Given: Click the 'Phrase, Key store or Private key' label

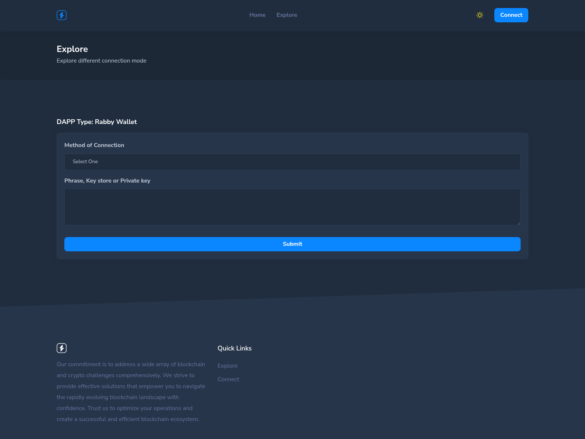Looking at the screenshot, I should point(107,181).
